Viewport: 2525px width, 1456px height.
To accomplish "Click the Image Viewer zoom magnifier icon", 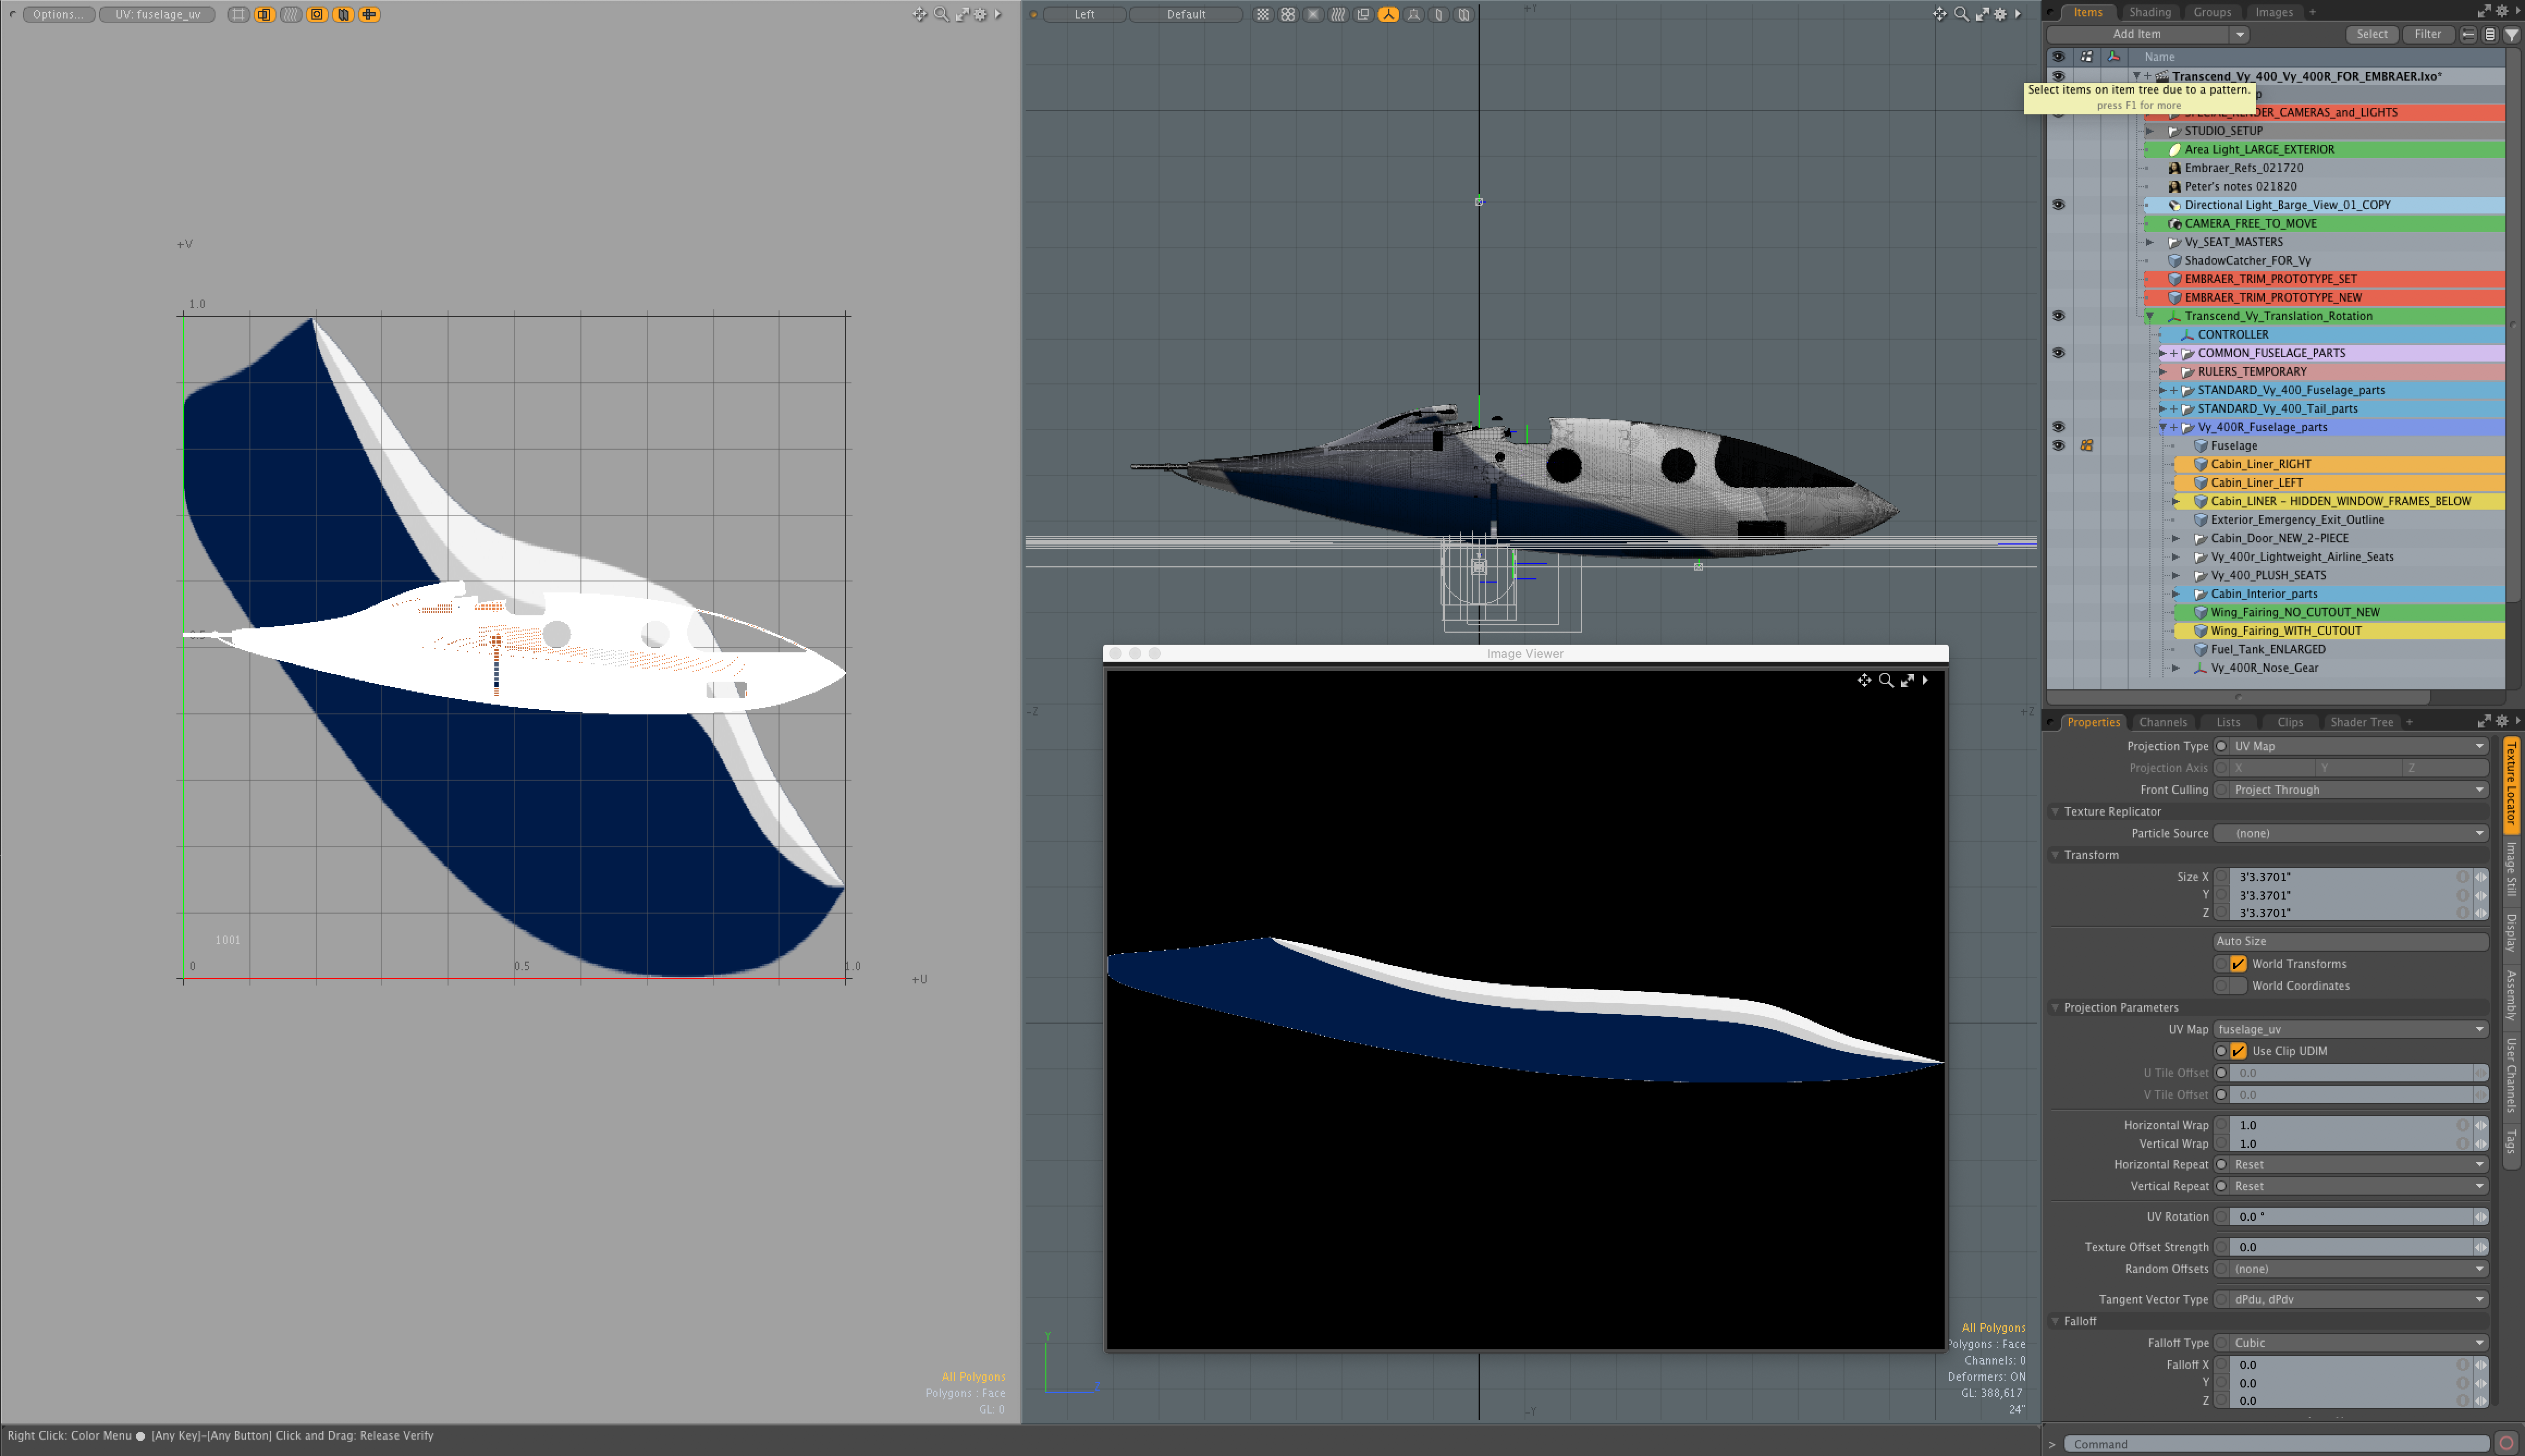I will (x=1885, y=680).
